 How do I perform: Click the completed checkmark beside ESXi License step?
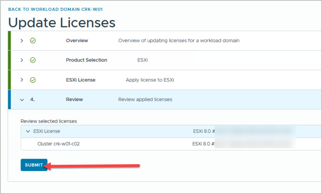[33, 80]
